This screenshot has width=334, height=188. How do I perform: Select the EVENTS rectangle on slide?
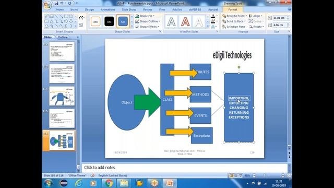click(x=200, y=115)
